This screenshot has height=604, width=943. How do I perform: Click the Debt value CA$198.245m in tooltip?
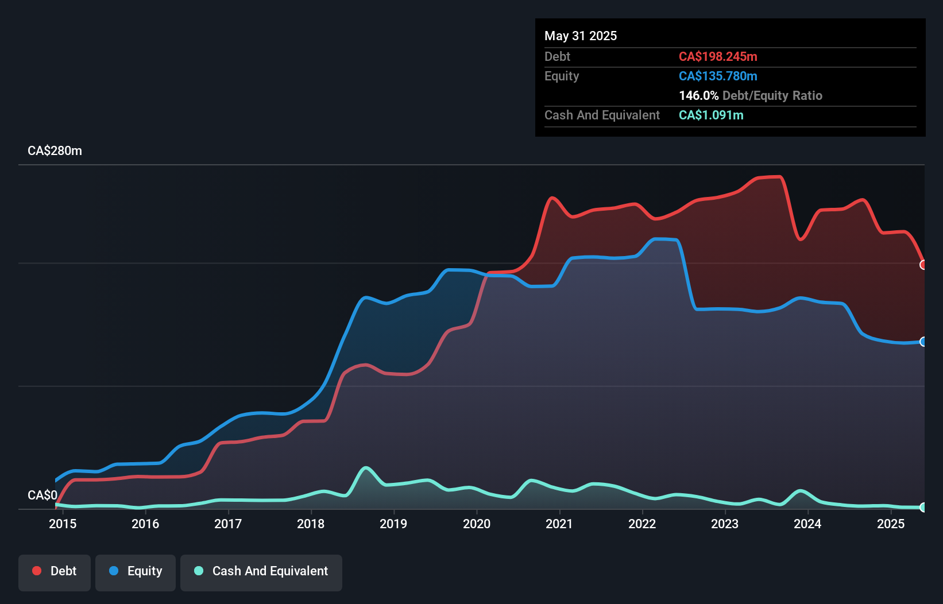pyautogui.click(x=718, y=56)
